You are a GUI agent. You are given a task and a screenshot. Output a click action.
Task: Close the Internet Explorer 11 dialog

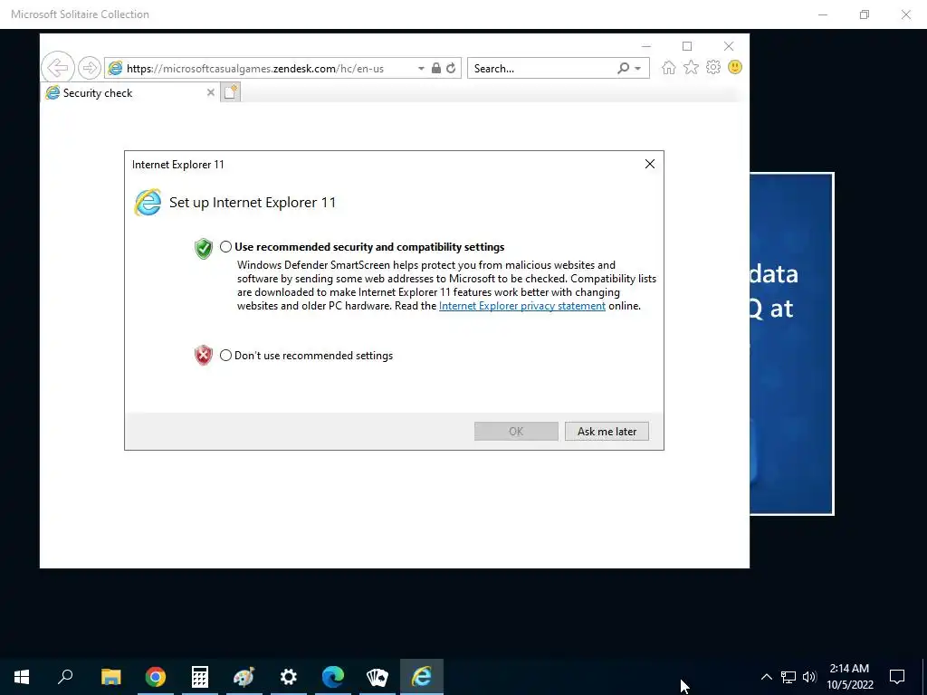[650, 164]
